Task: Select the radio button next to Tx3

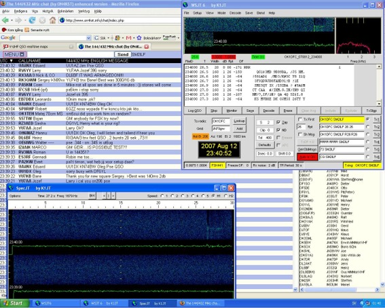Action: click(368, 134)
